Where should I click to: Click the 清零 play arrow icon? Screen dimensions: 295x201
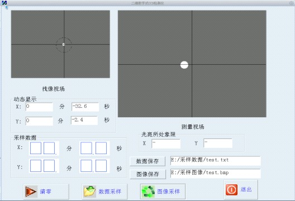[31, 192]
